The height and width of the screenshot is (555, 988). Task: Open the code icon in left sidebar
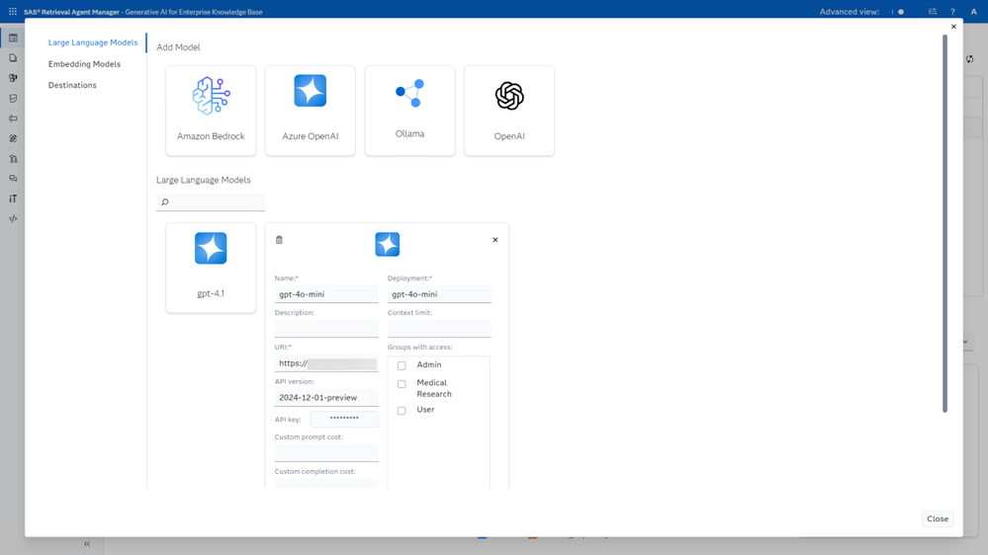coord(13,219)
